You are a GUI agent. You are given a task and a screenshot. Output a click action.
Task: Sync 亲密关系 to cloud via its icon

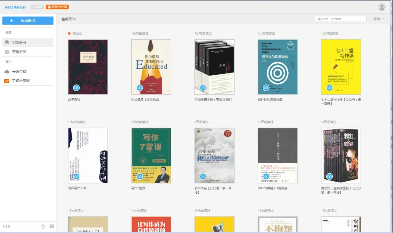[203, 176]
